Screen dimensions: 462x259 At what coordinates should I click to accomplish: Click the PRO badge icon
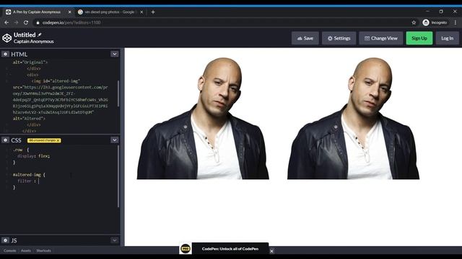click(186, 249)
